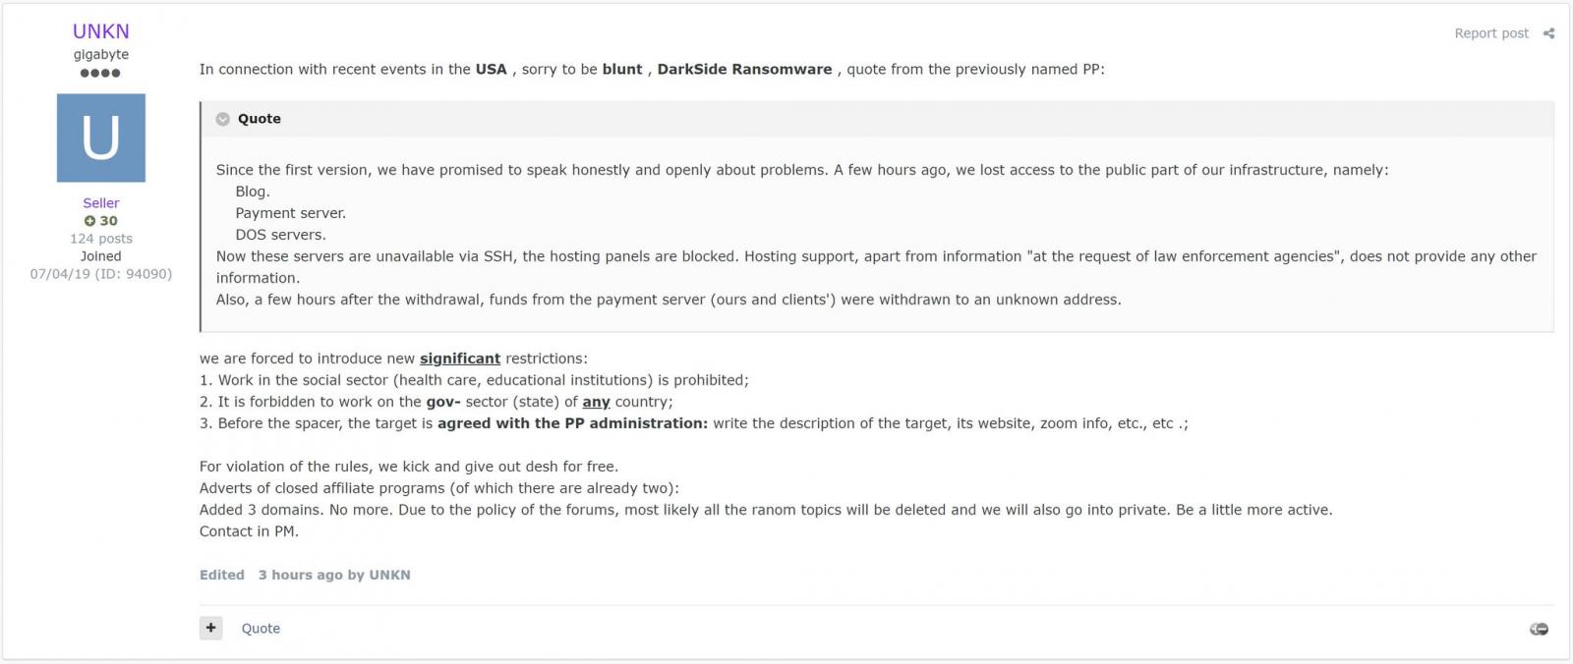Click the overlapping coins icon at bottom right

coord(1541,630)
